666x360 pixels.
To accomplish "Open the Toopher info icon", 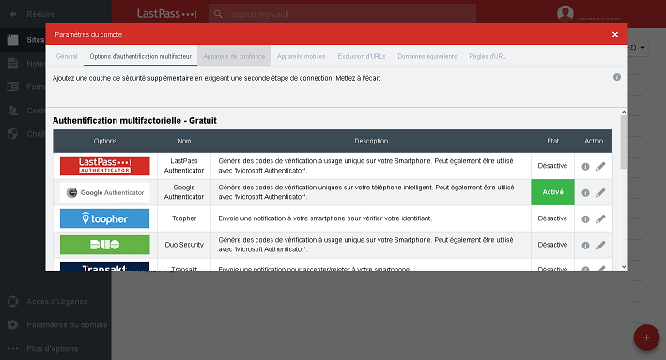I will click(585, 219).
